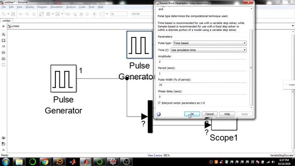
Task: Click the Up to Parent arrow icon
Action: point(34,14)
